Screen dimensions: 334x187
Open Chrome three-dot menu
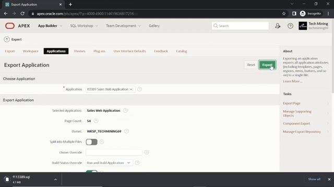328,14
